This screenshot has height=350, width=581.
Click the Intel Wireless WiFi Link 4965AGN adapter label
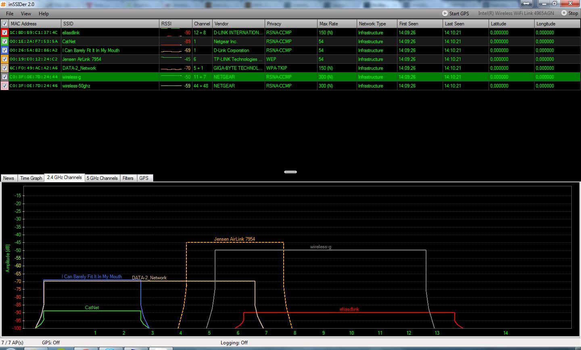(516, 13)
